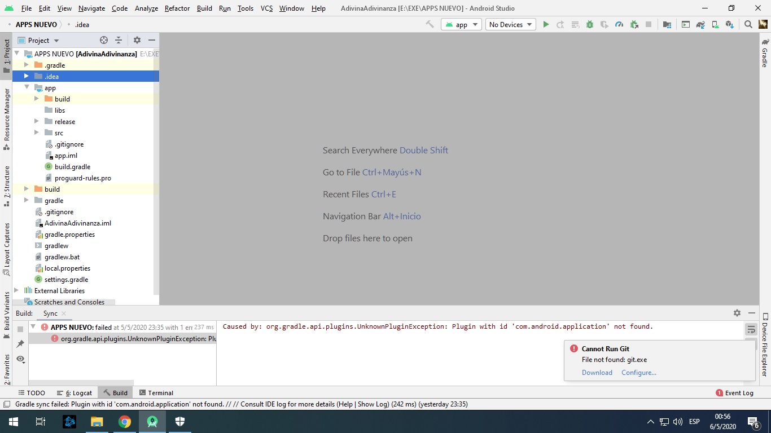Open the Tools menu
Screen dimensions: 771x433
click(x=246, y=8)
